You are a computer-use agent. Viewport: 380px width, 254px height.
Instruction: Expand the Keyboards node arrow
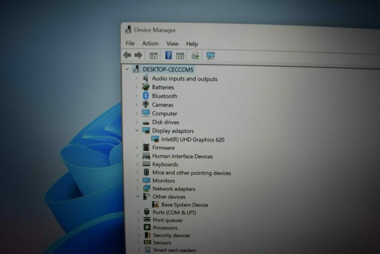(x=137, y=164)
